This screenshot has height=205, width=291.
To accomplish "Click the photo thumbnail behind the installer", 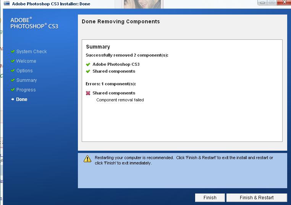I will coord(143,5).
